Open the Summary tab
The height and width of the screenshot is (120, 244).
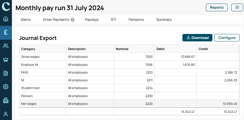point(164,20)
